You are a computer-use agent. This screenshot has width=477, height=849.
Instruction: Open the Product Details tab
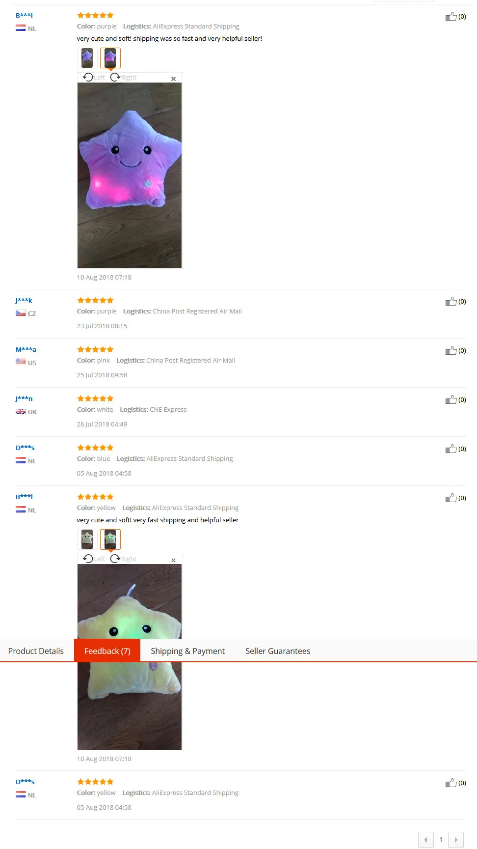click(x=36, y=651)
